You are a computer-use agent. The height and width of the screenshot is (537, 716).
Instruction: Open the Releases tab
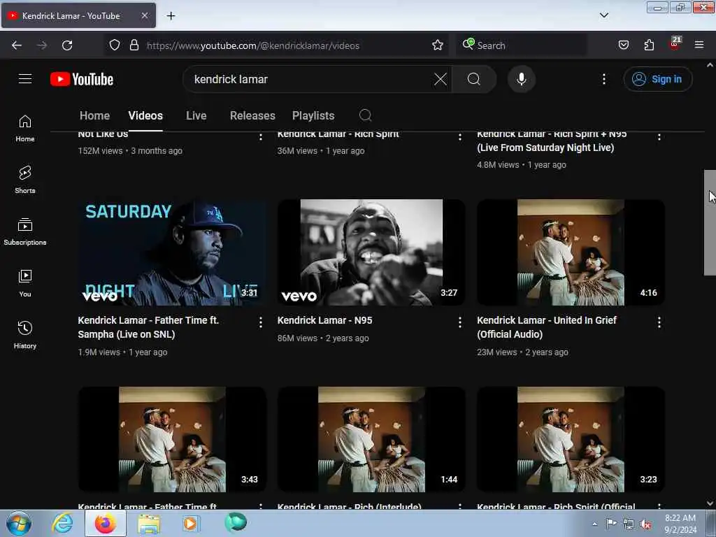pyautogui.click(x=252, y=115)
